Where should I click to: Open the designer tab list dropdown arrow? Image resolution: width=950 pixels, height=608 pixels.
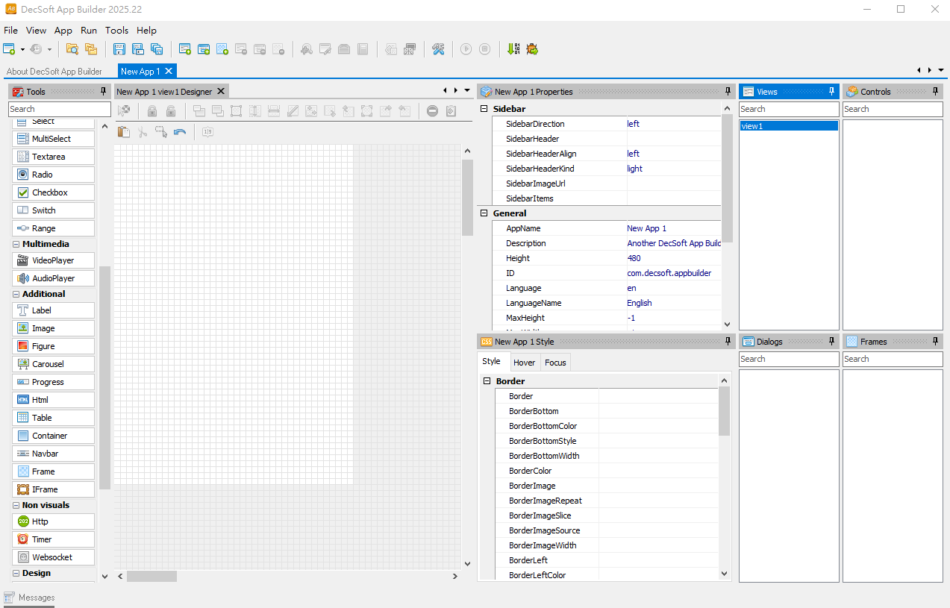(467, 90)
